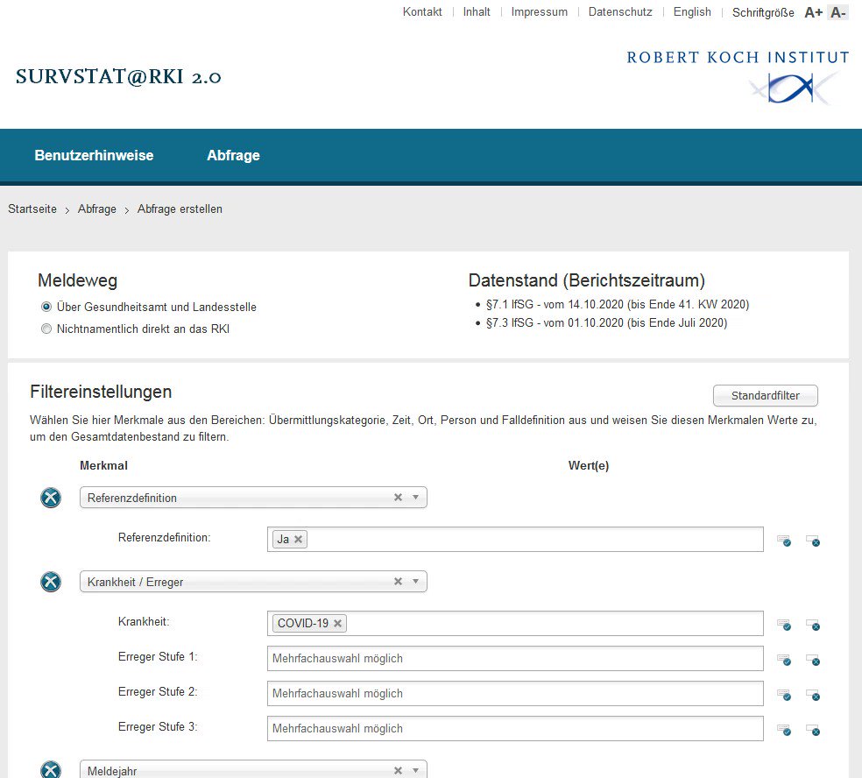Clear the Krankheit / Erreger dropdown selection
This screenshot has width=862, height=778.
coord(398,581)
